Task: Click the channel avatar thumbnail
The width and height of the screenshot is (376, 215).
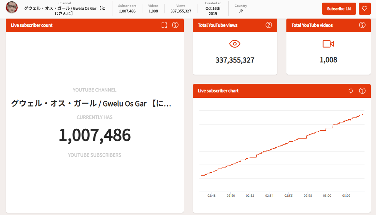Action: [12, 8]
